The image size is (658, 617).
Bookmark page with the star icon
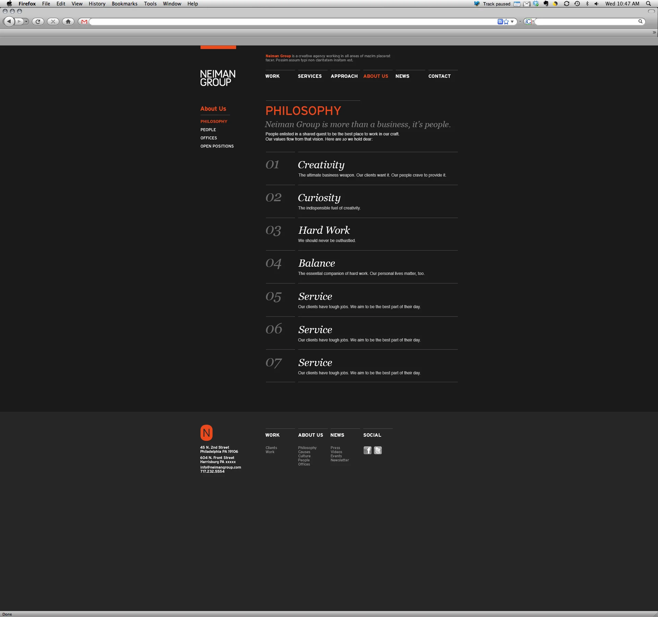[506, 22]
